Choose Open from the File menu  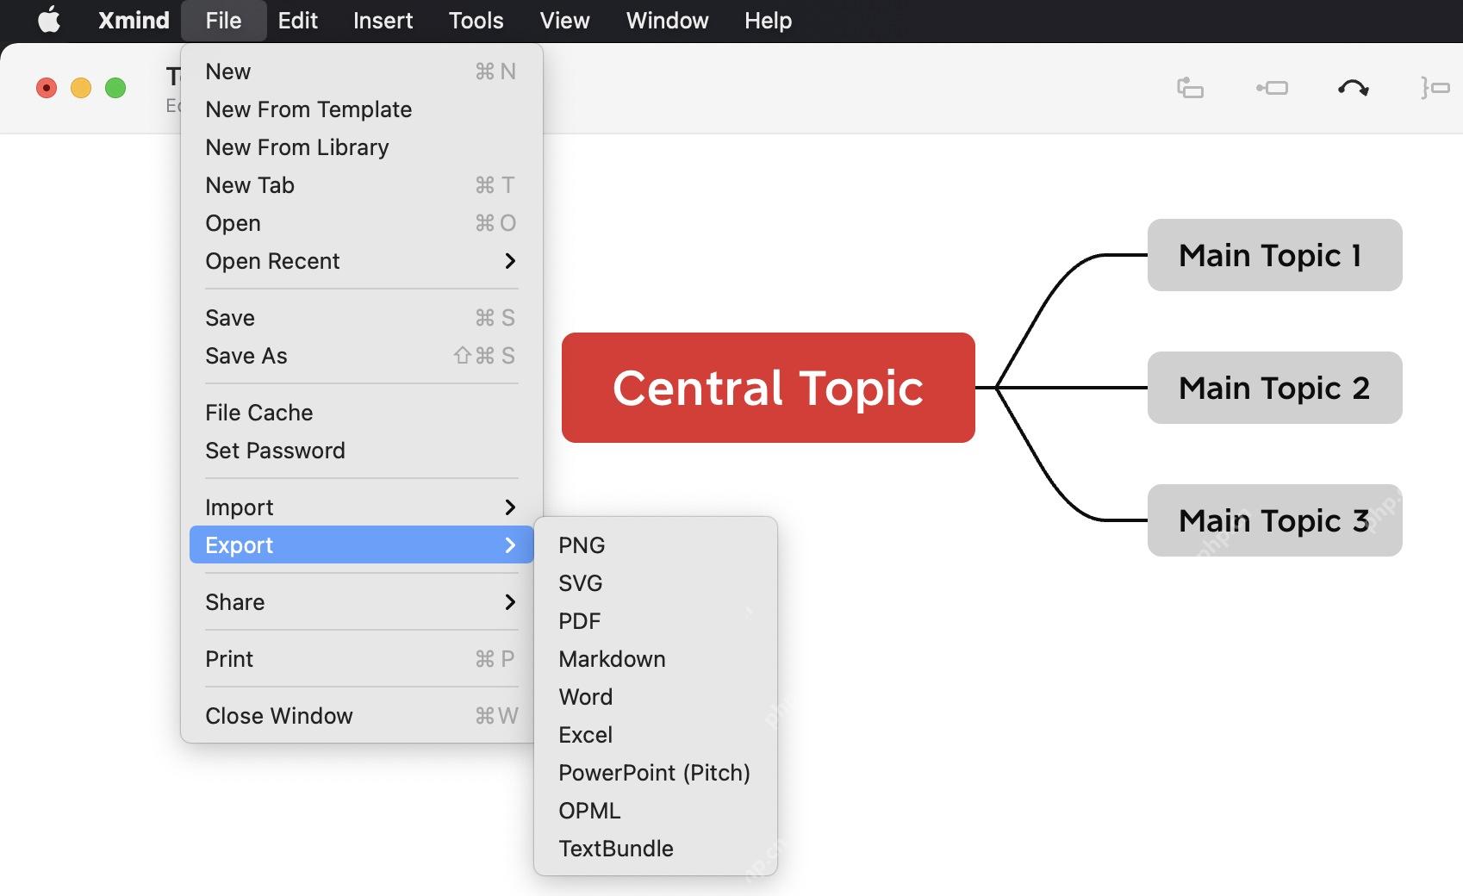pos(362,223)
